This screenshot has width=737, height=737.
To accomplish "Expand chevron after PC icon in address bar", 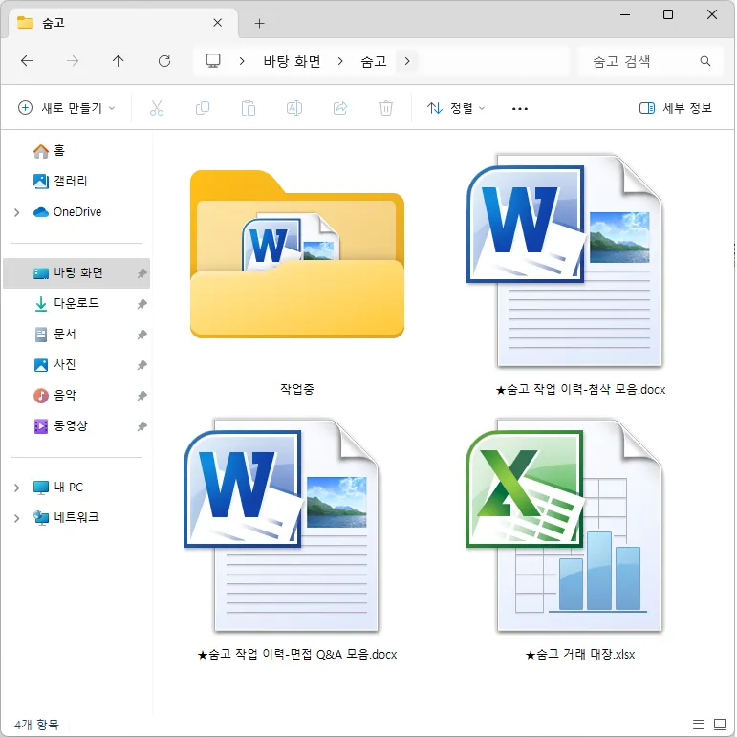I will [242, 61].
